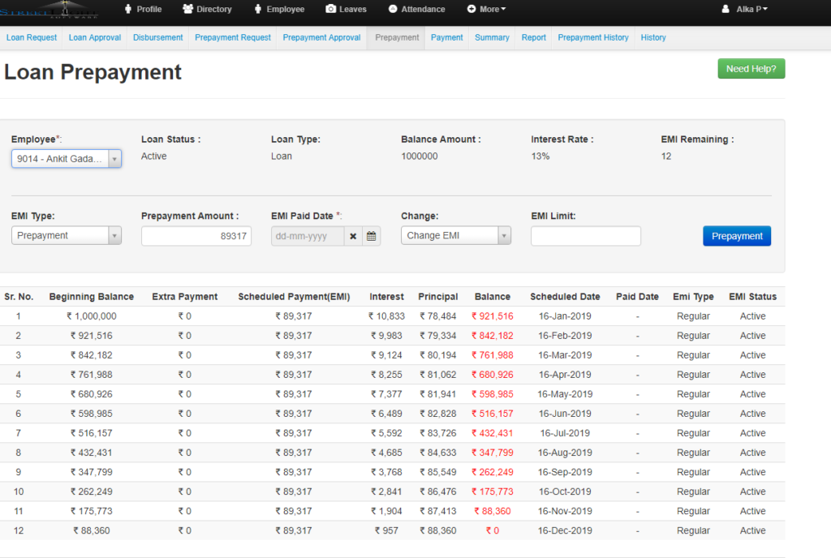The height and width of the screenshot is (558, 831).
Task: Open Directory using its people icon
Action: (x=187, y=9)
